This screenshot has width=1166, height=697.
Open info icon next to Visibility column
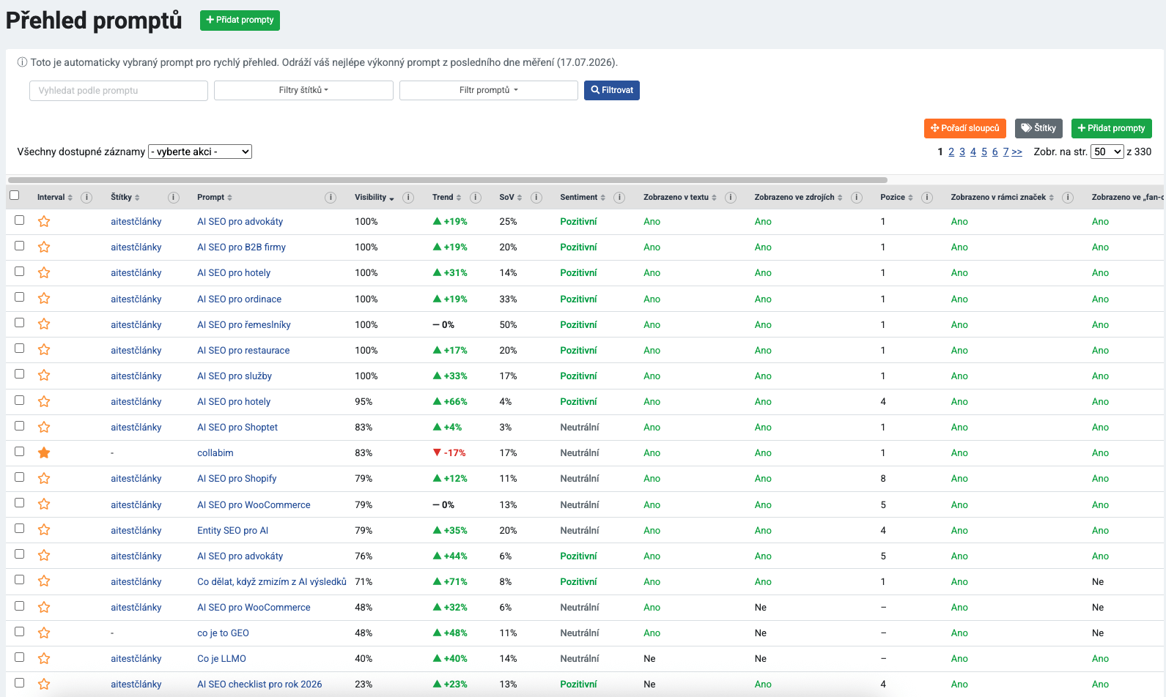point(408,197)
